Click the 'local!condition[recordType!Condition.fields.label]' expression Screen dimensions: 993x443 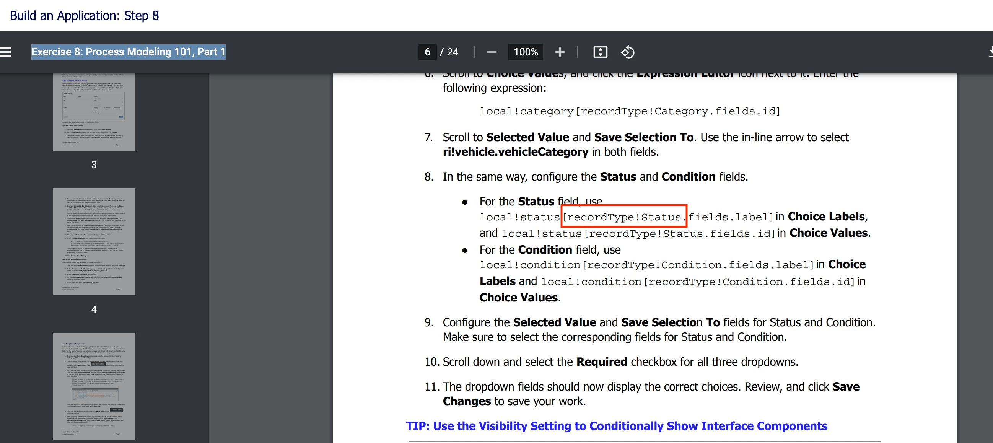click(647, 265)
